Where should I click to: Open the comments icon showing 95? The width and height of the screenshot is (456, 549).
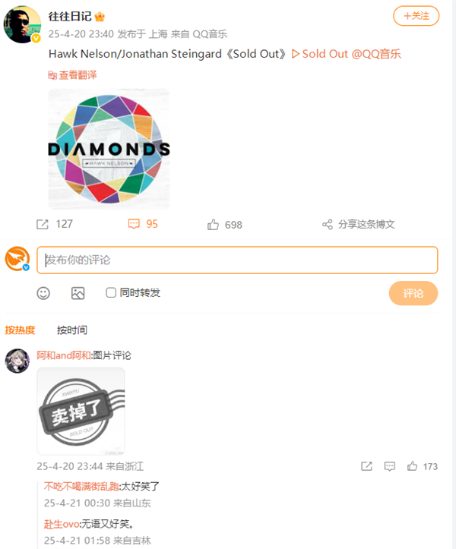[x=134, y=224]
